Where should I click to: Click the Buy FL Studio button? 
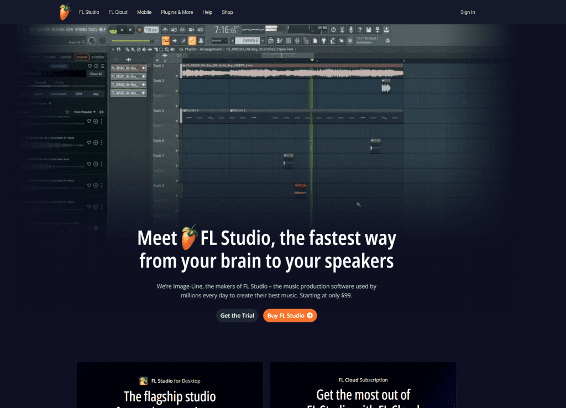[290, 316]
